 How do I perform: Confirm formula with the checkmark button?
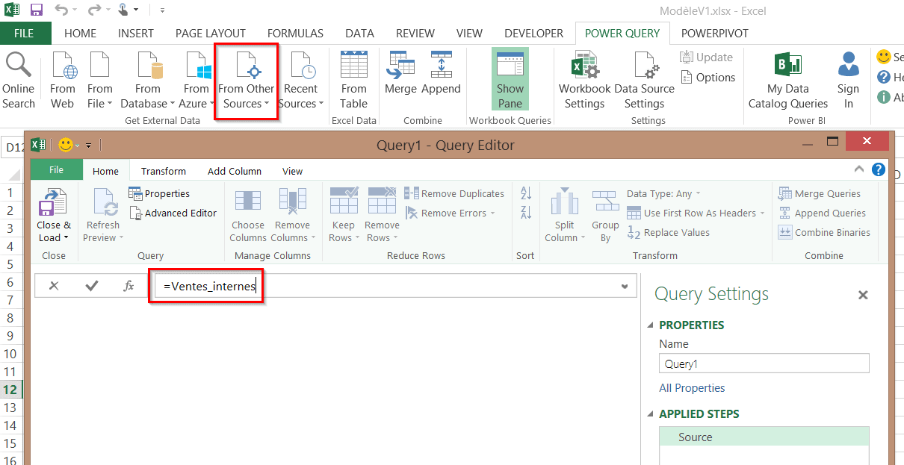[92, 286]
